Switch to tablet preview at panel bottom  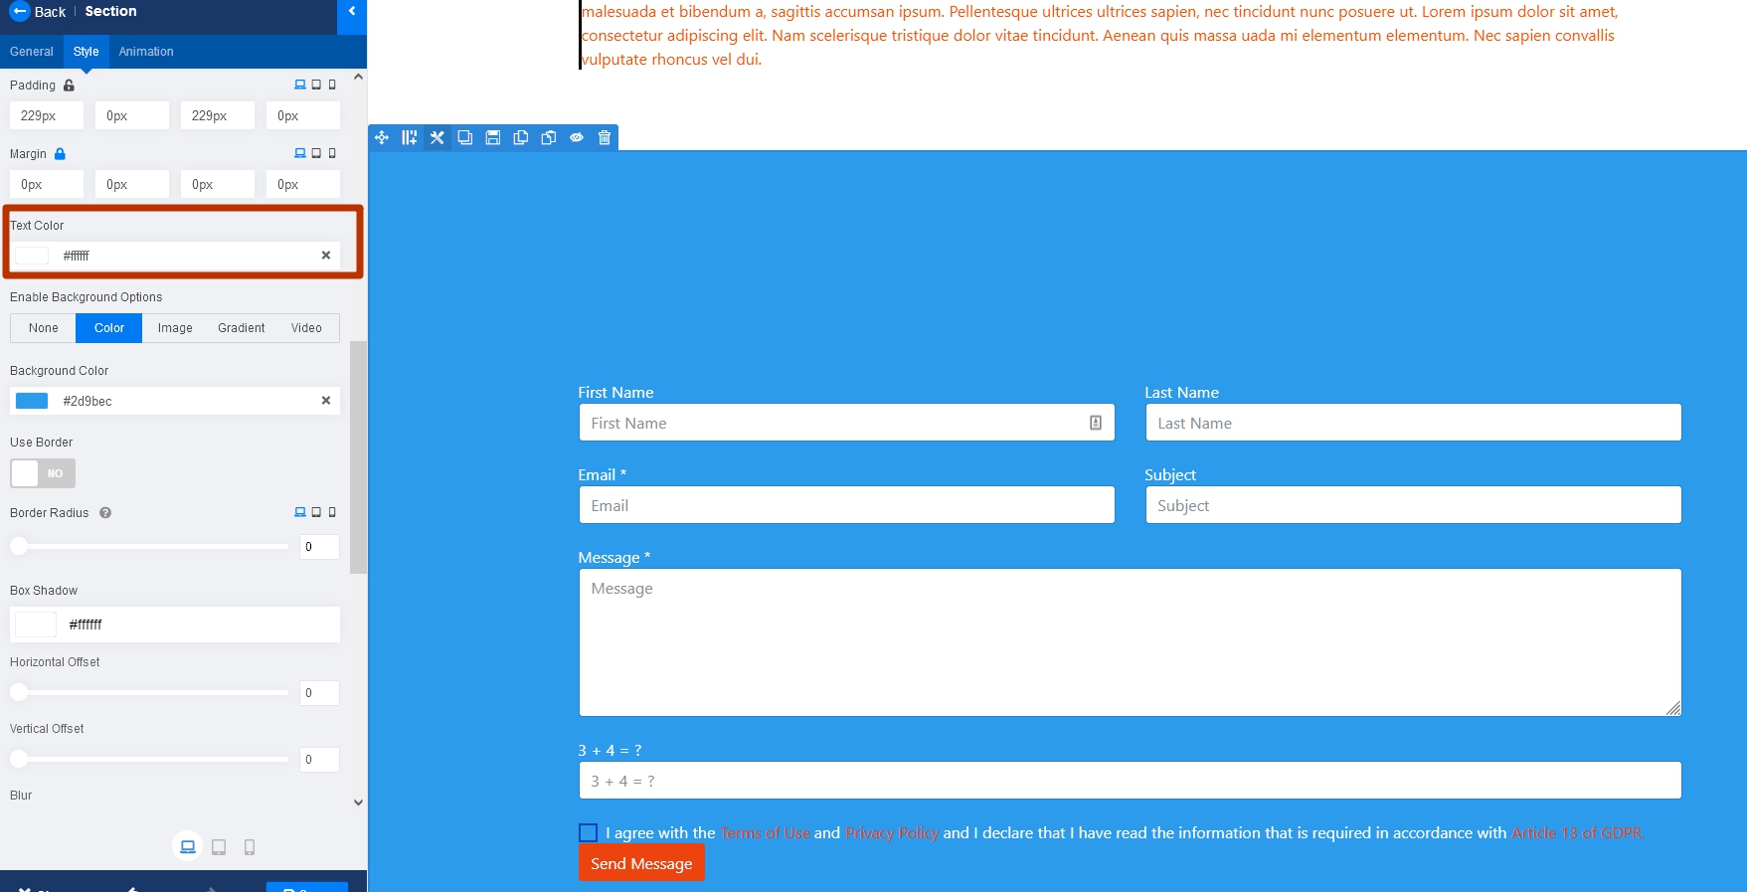click(x=219, y=847)
